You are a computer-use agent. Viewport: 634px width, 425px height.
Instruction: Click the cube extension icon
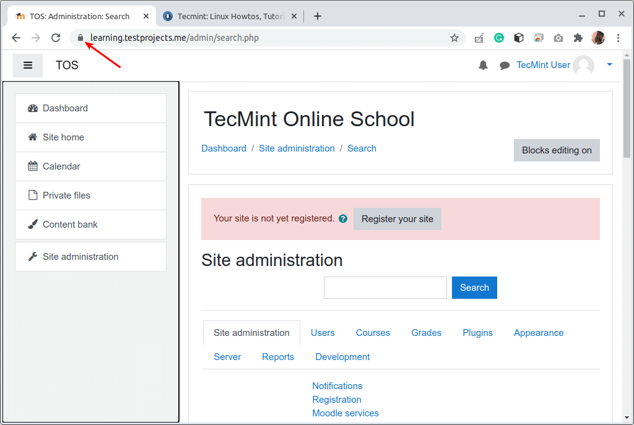point(519,38)
